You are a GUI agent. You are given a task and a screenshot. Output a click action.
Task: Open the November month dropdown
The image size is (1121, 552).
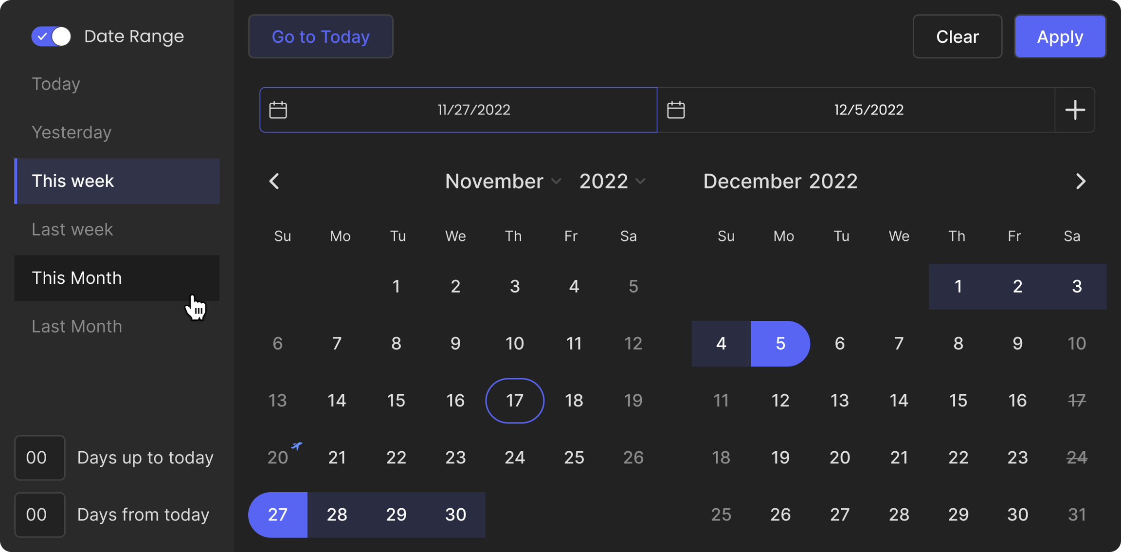pos(503,182)
